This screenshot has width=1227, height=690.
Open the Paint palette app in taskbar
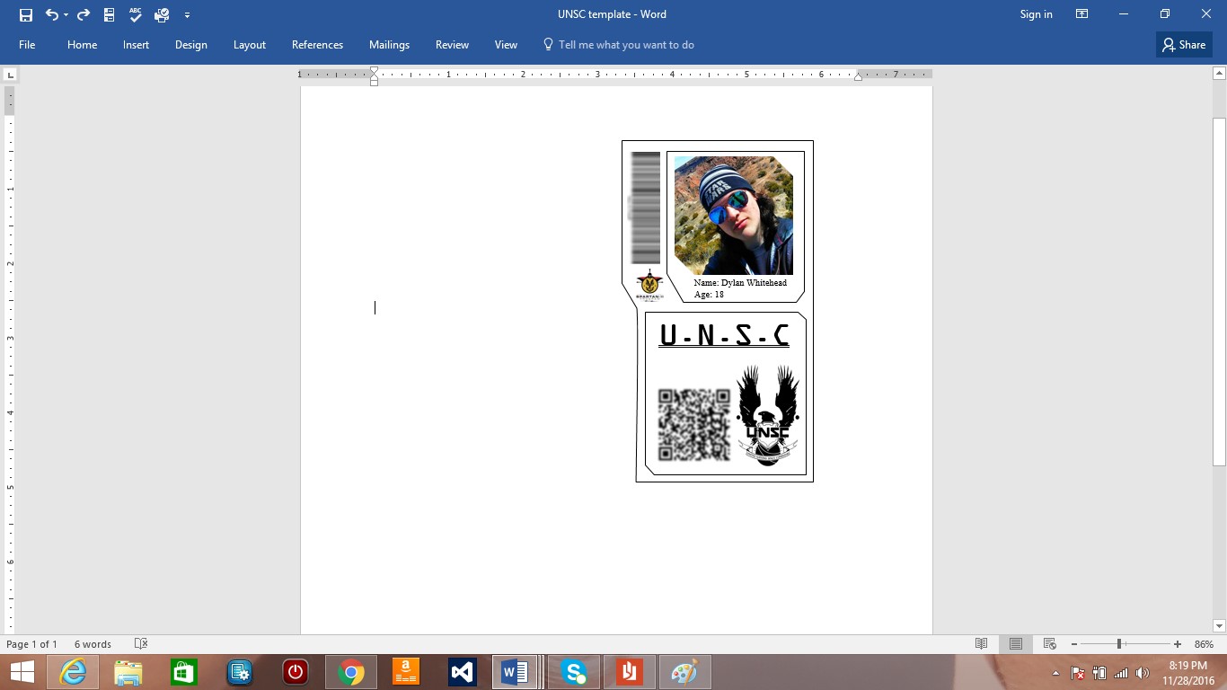click(x=685, y=672)
